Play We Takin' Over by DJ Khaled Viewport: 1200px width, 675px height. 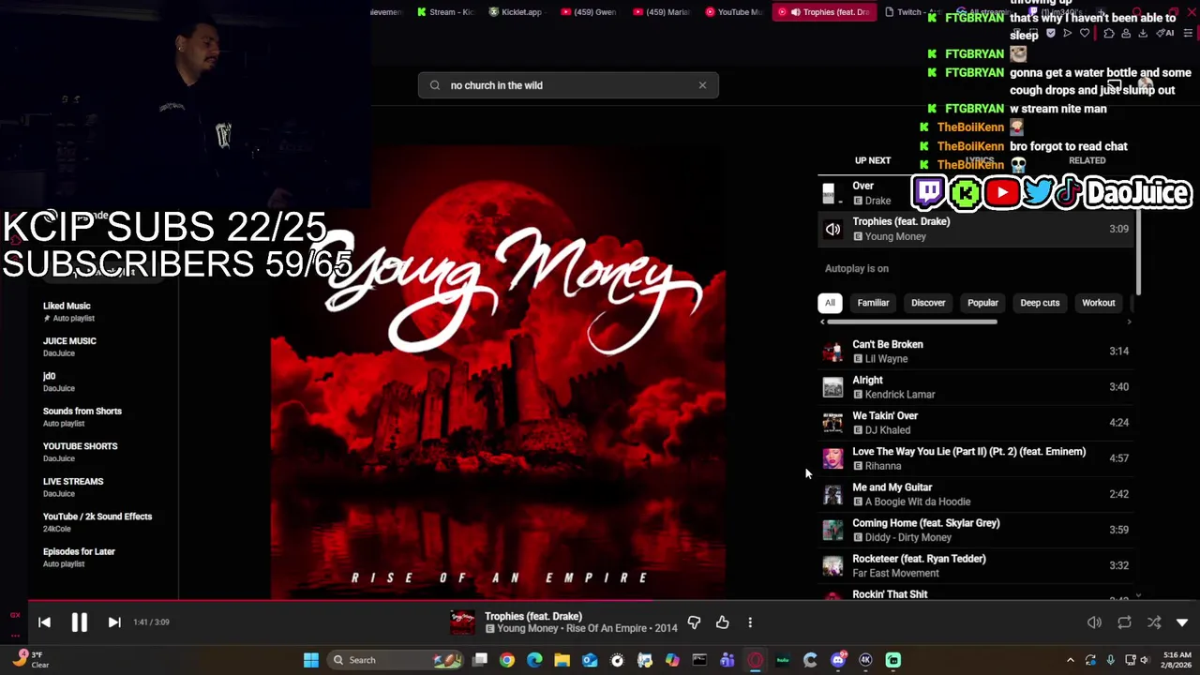975,423
